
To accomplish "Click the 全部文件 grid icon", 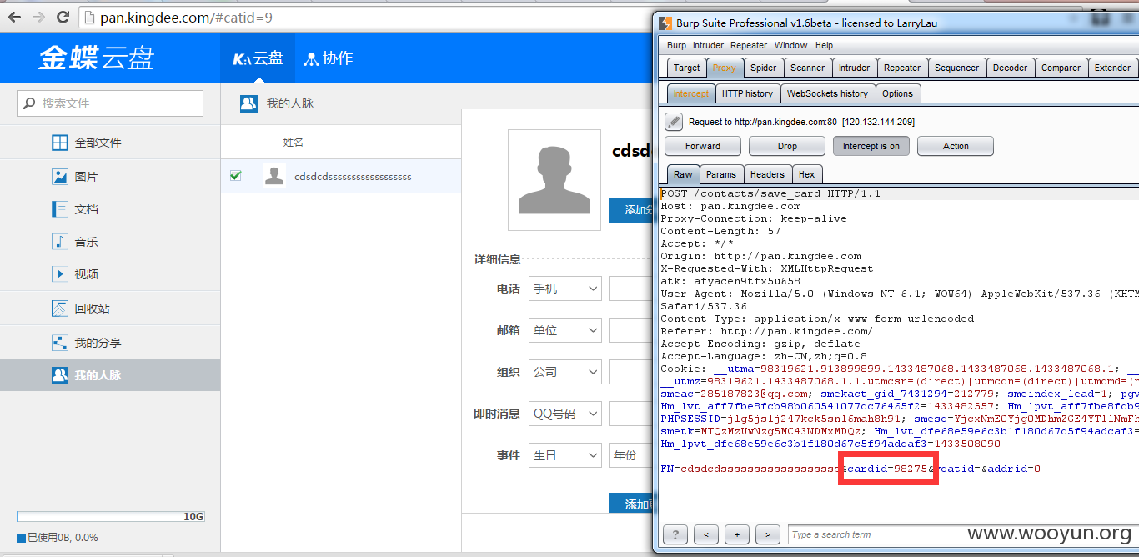I will pyautogui.click(x=60, y=143).
